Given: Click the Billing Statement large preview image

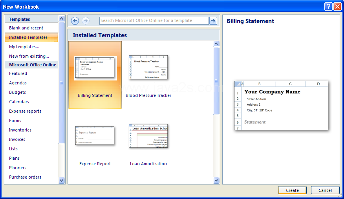Looking at the screenshot, I should 281,106.
